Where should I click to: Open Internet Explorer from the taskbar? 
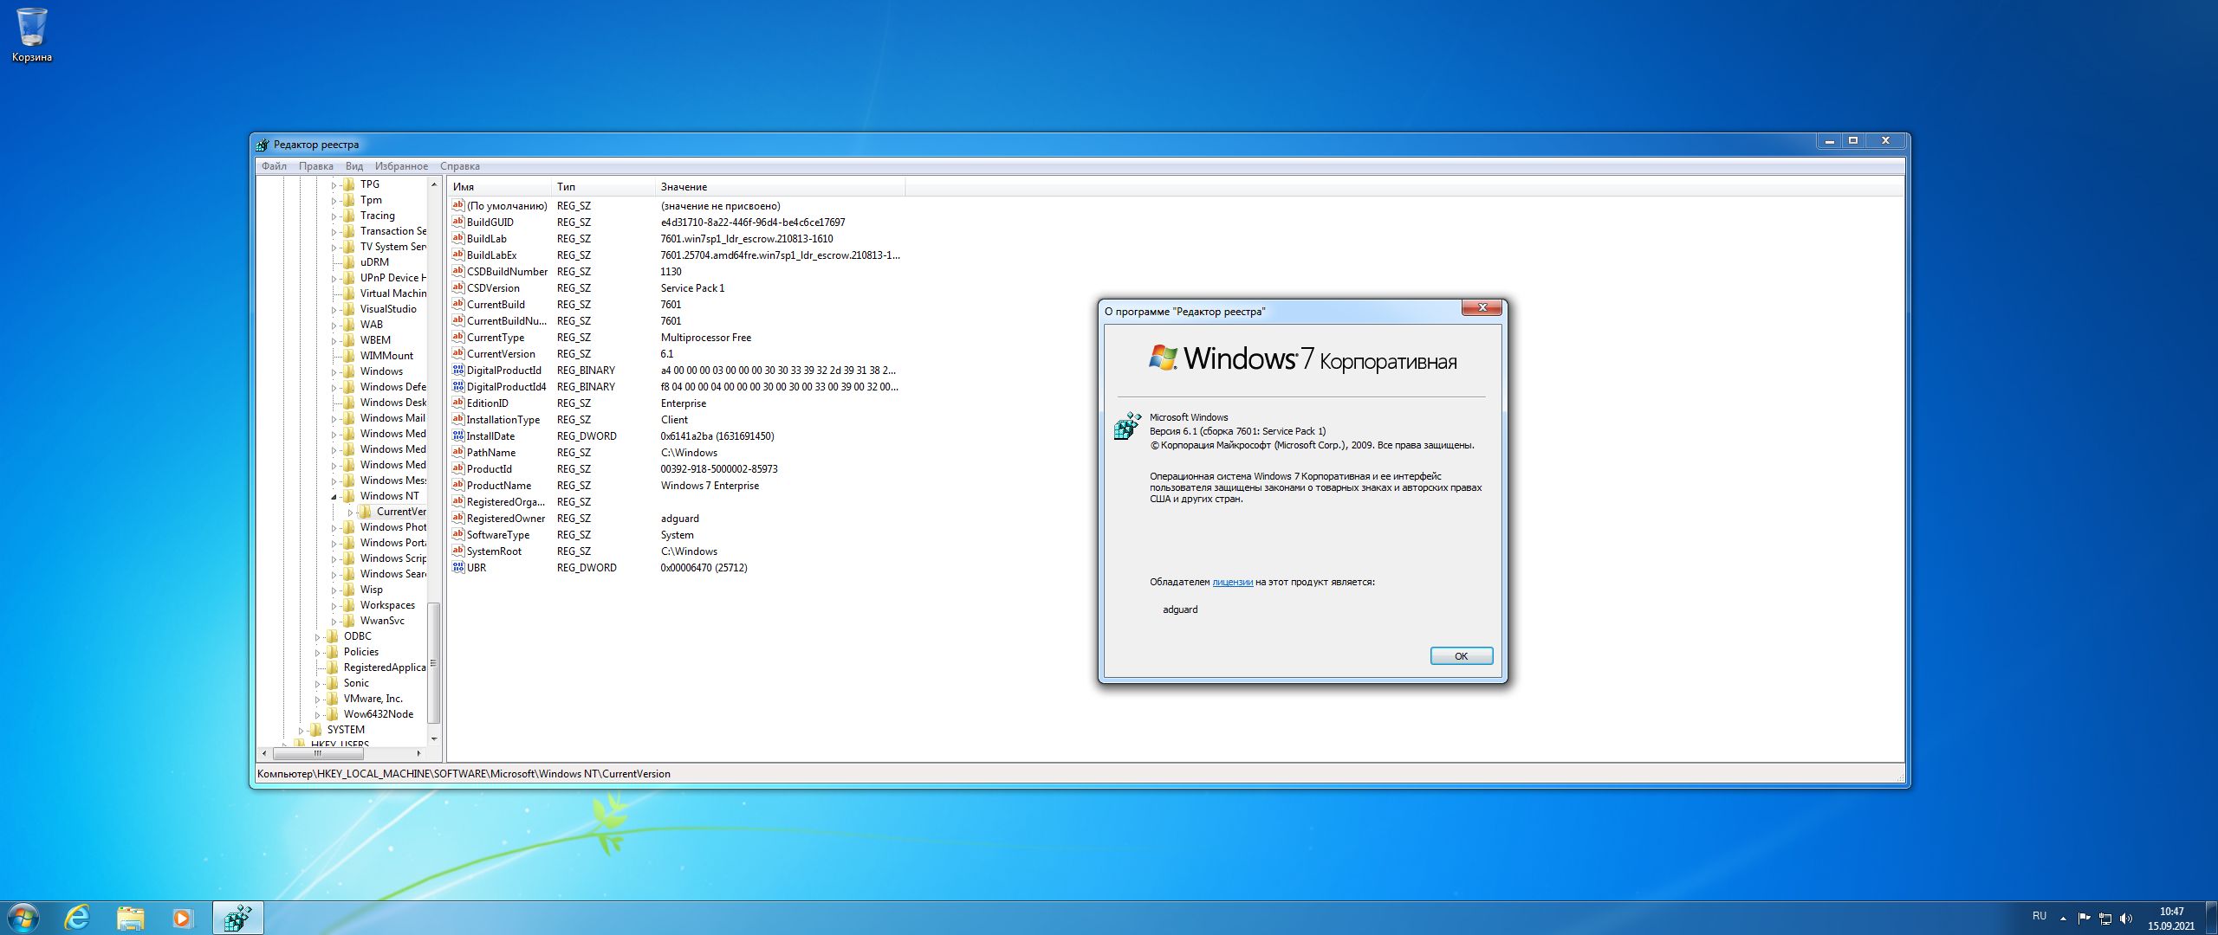tap(78, 918)
